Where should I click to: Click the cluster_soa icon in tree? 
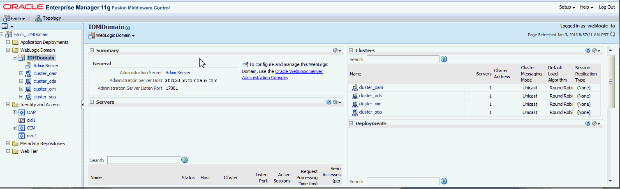pyautogui.click(x=28, y=97)
